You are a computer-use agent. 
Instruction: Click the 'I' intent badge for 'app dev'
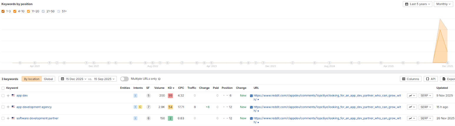coord(135,96)
